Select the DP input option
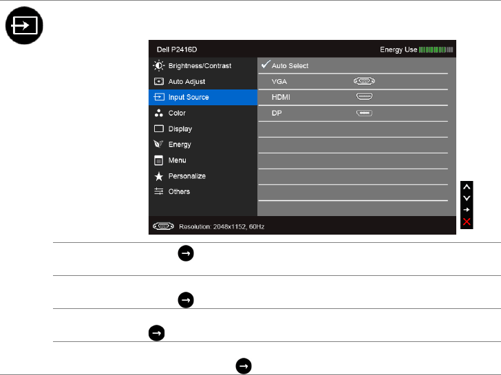The height and width of the screenshot is (375, 501). click(x=353, y=113)
